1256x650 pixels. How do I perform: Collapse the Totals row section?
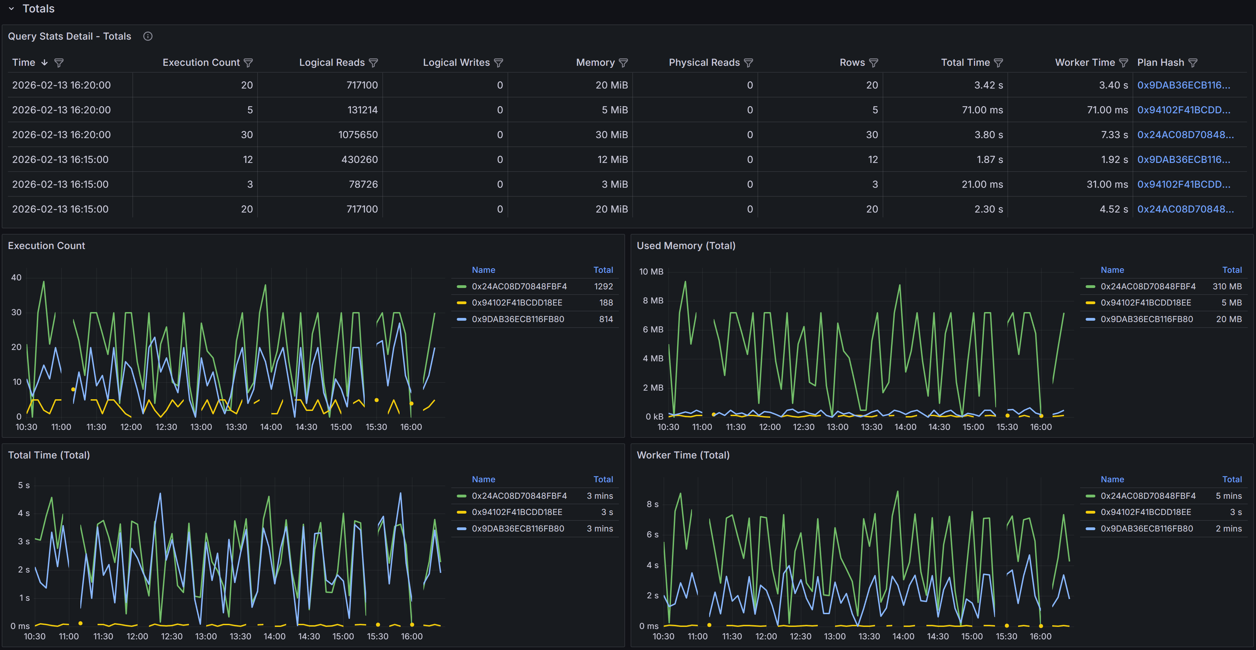(11, 9)
